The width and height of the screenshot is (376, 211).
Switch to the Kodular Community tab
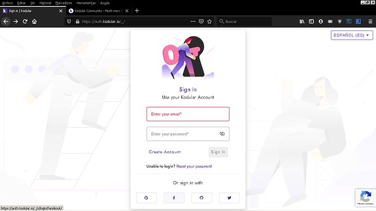point(99,11)
